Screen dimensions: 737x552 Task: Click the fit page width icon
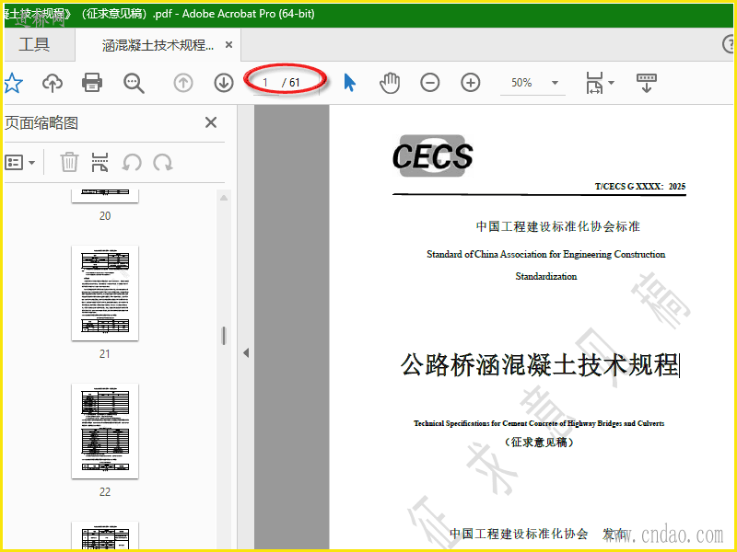(x=594, y=83)
